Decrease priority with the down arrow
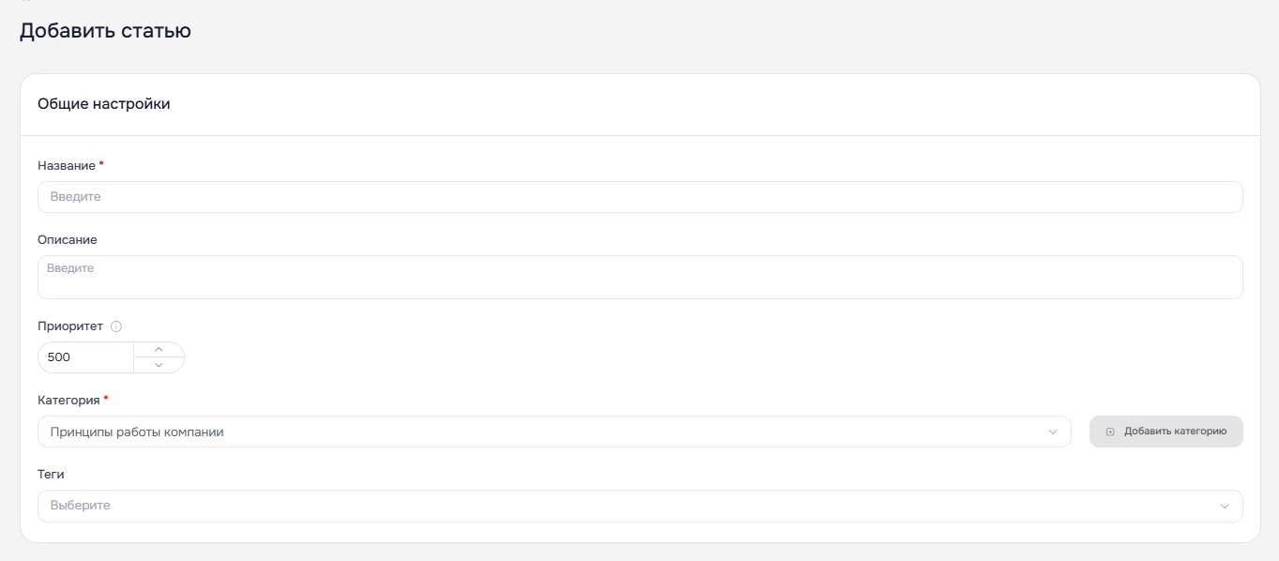 click(x=159, y=365)
